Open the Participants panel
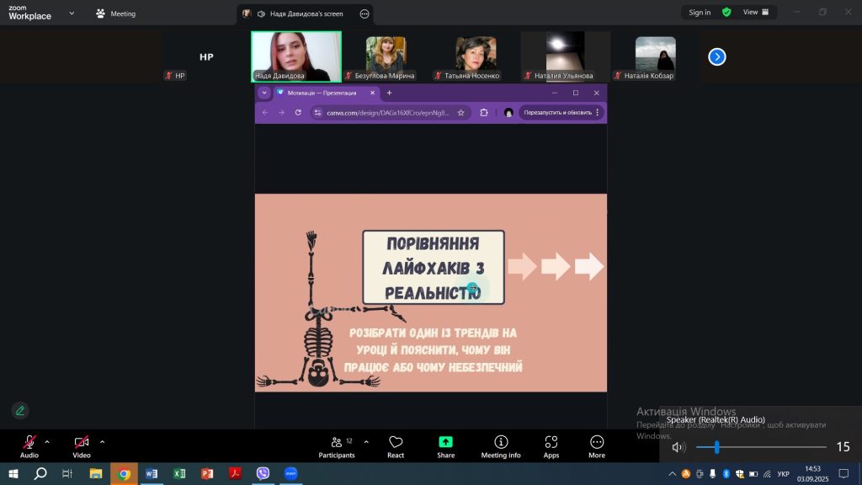Image resolution: width=862 pixels, height=485 pixels. [337, 446]
